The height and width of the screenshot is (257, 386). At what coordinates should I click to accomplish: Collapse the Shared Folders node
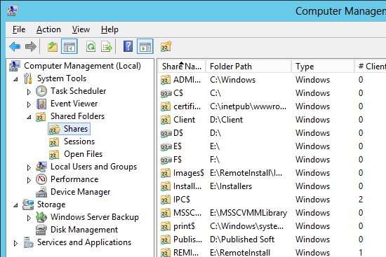click(x=29, y=117)
